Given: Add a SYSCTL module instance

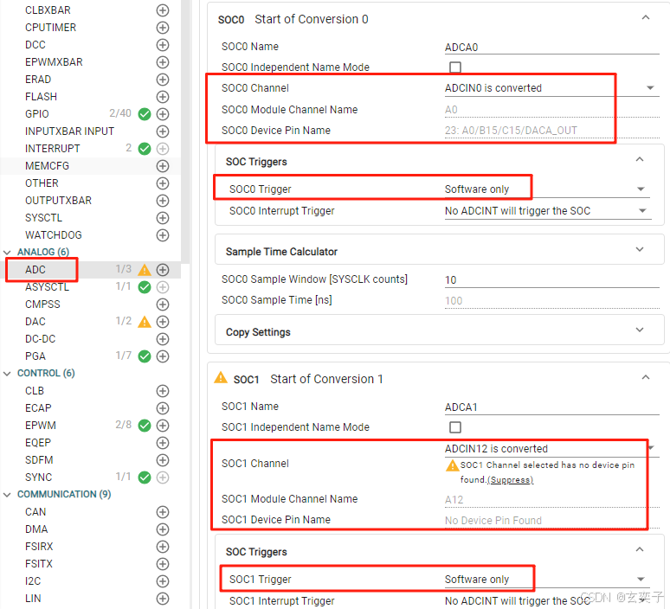Looking at the screenshot, I should [163, 218].
